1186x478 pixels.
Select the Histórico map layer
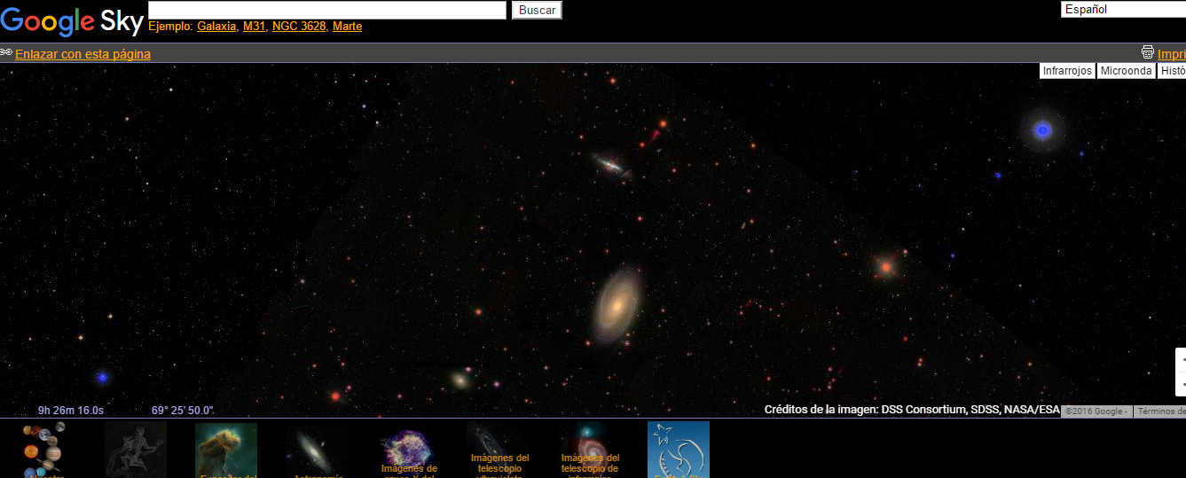[1172, 71]
